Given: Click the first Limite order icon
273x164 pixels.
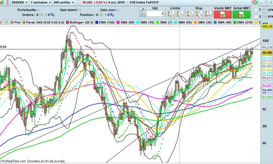Looking at the screenshot, I should click(170, 14).
